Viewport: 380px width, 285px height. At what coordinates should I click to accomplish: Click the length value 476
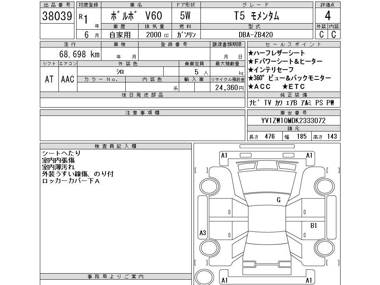coord(270,136)
